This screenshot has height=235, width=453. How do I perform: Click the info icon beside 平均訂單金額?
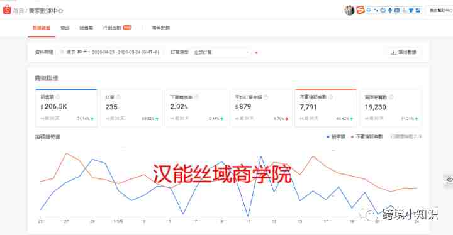click(266, 97)
